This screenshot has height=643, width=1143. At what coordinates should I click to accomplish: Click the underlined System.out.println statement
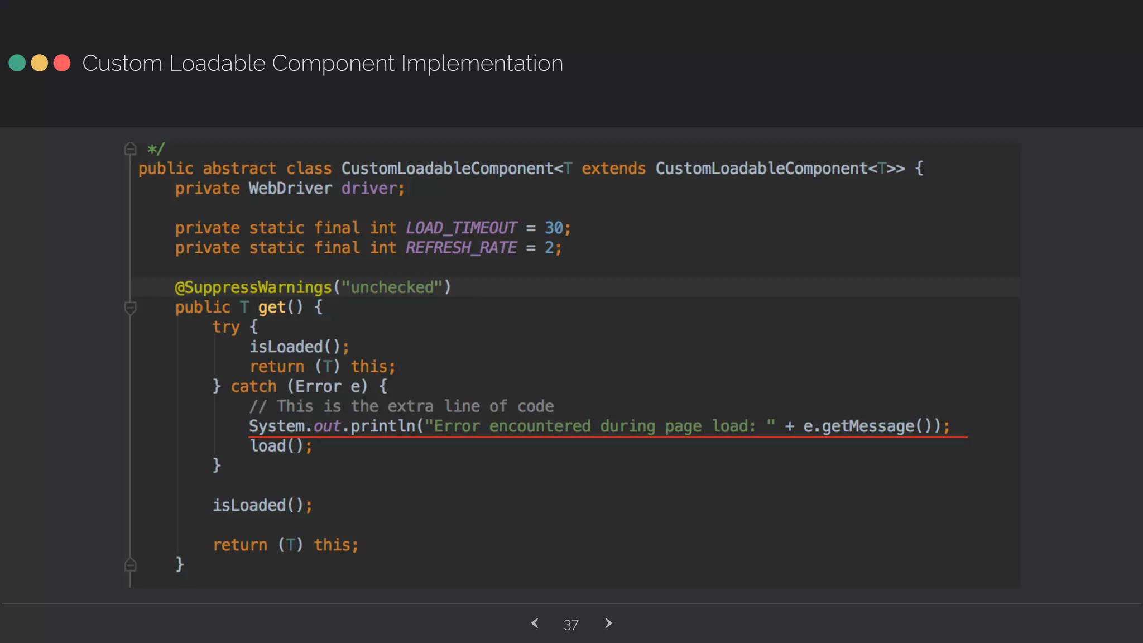click(x=599, y=426)
